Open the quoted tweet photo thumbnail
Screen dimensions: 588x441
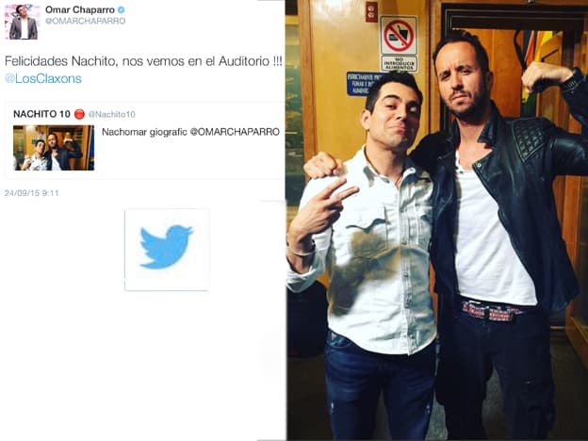tap(54, 148)
